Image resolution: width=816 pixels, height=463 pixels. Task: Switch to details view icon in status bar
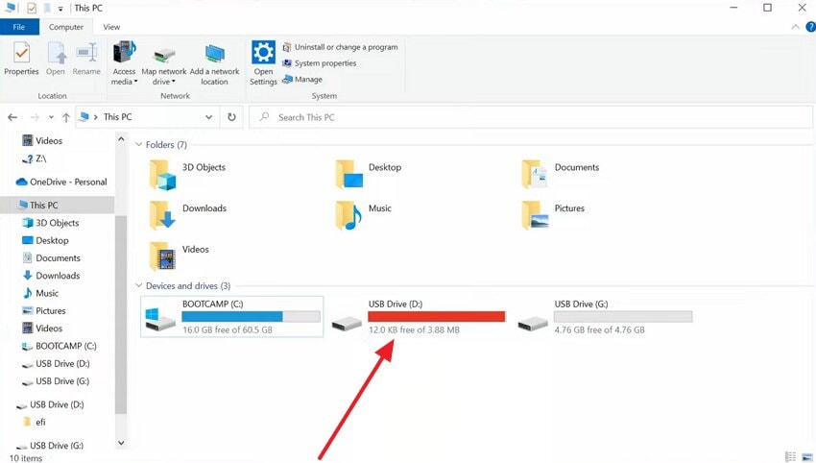click(790, 456)
